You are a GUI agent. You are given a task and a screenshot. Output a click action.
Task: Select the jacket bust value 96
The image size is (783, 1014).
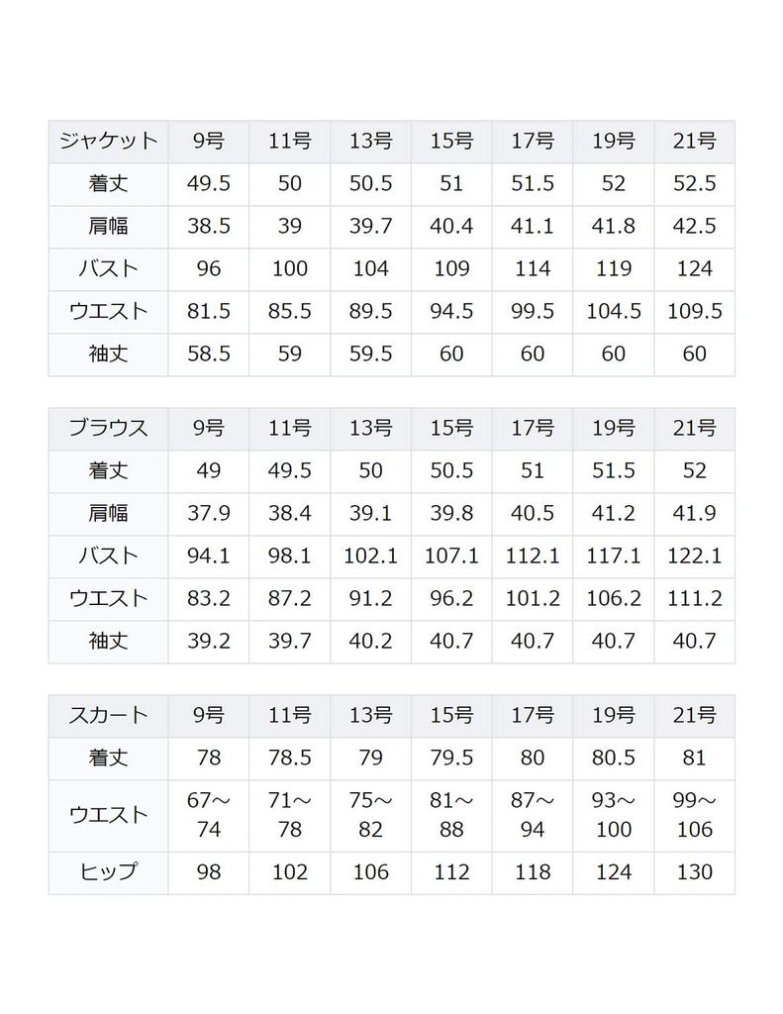[x=209, y=268]
